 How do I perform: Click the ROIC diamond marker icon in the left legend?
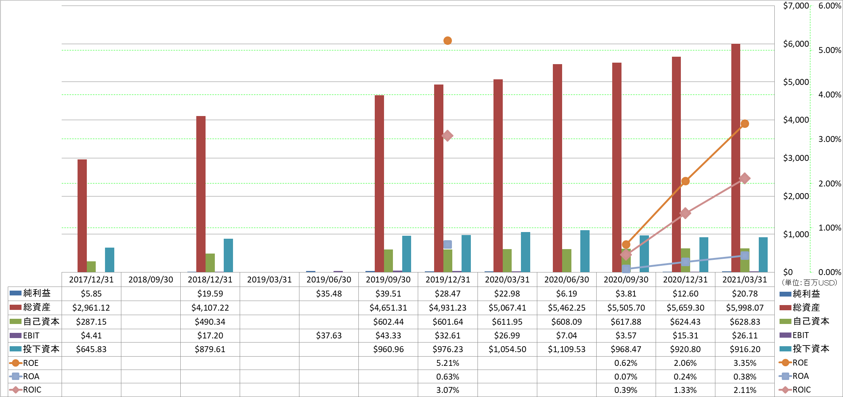[x=15, y=390]
